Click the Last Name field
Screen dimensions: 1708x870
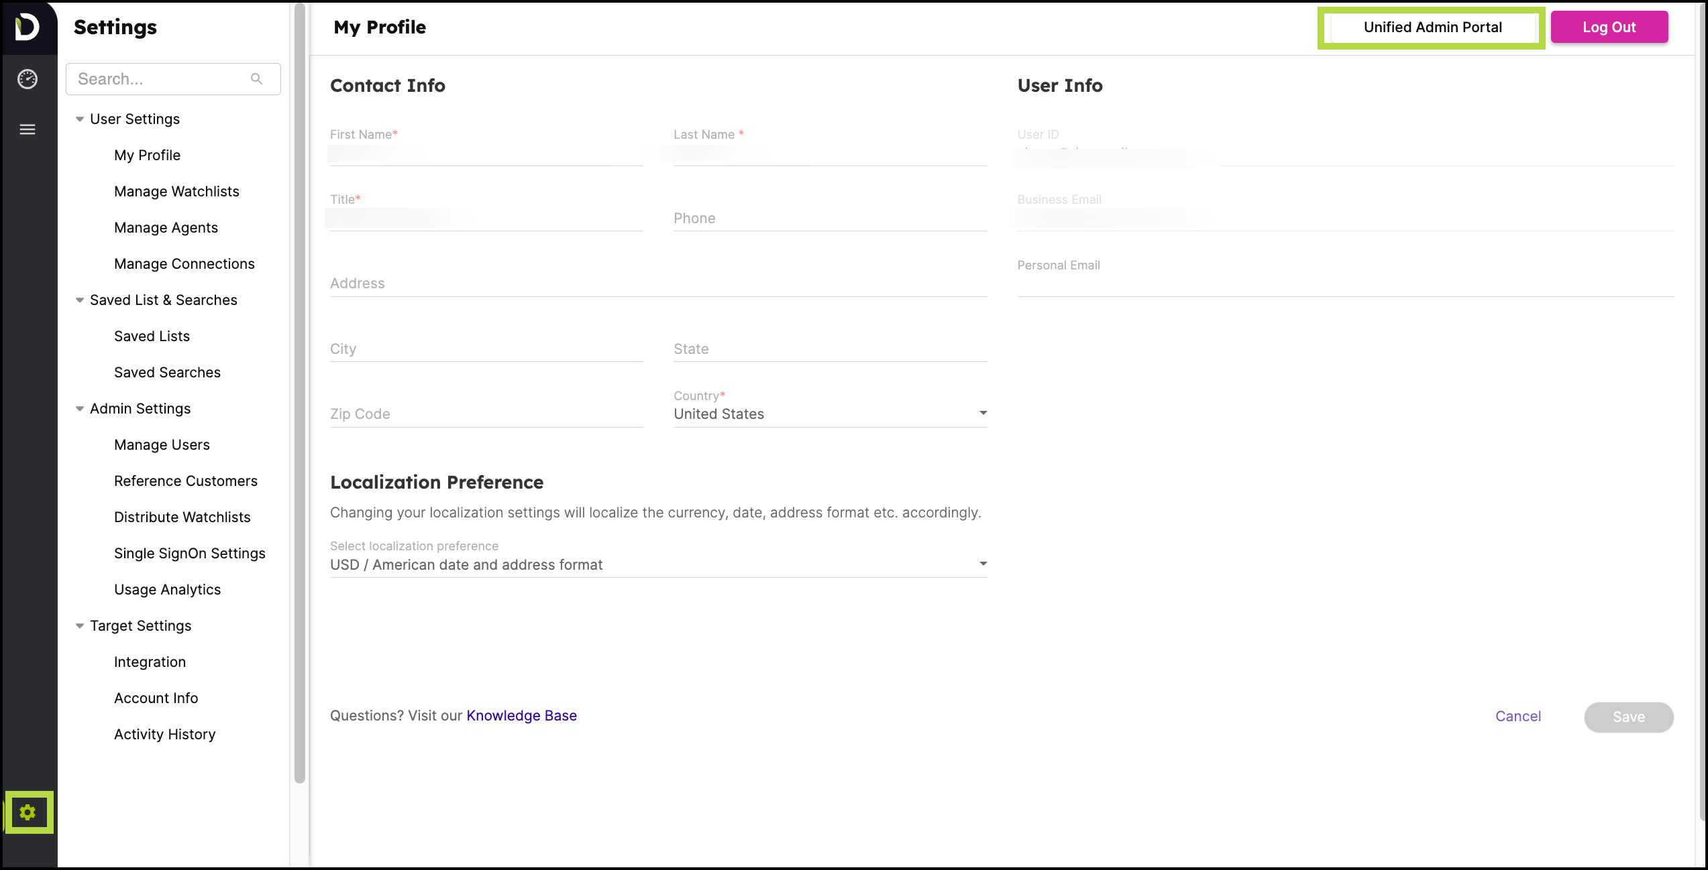coord(830,153)
